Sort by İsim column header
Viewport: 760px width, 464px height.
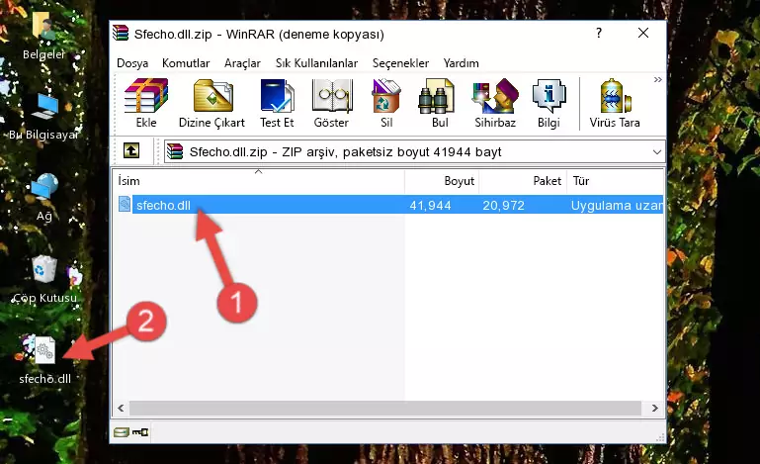coord(259,180)
